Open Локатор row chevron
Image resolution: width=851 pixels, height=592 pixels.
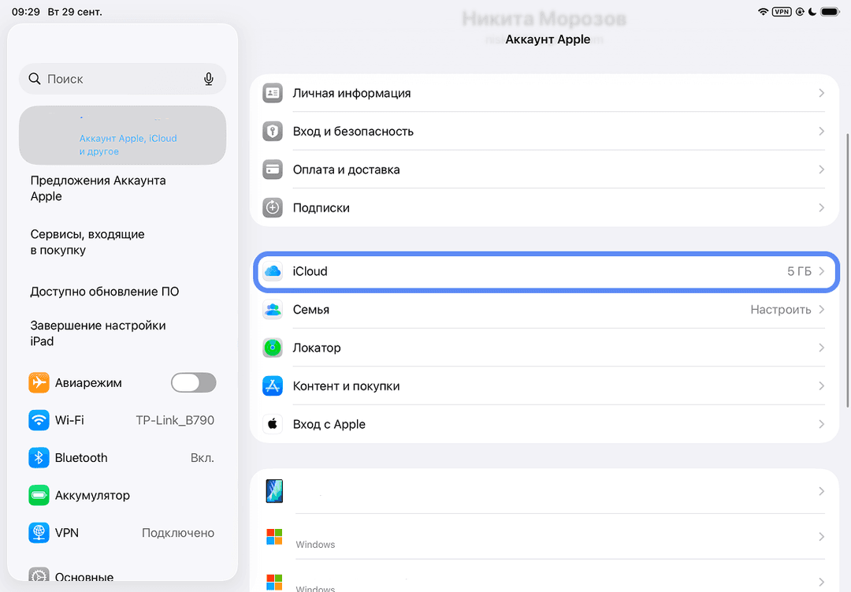pos(821,348)
